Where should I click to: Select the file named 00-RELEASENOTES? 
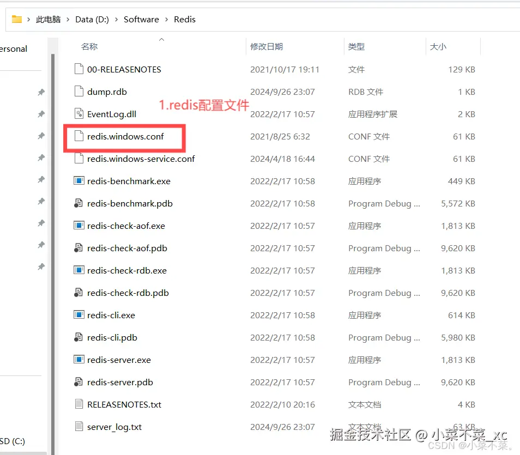click(124, 70)
